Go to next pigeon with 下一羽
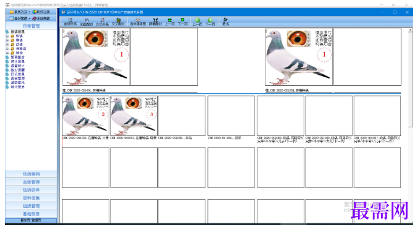Image resolution: width=420 pixels, height=230 pixels. 182,22
